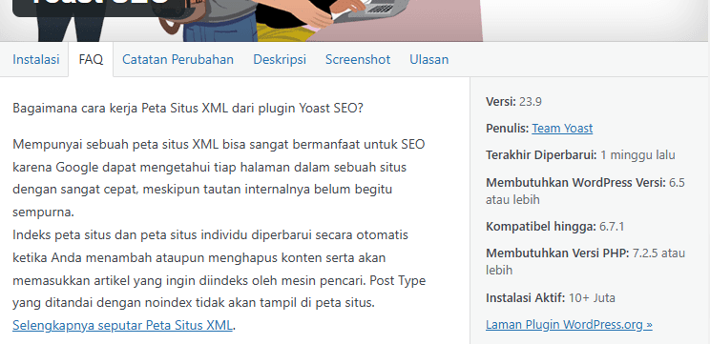Click the Instalasi Aktif: 10+ Juta text
The image size is (710, 344).
coord(551,298)
